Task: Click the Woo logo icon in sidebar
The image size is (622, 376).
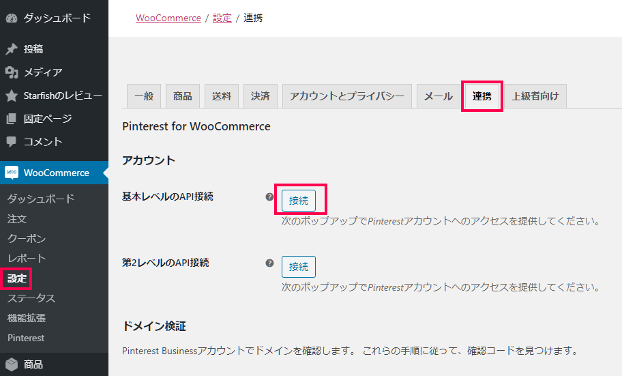Action: (12, 173)
